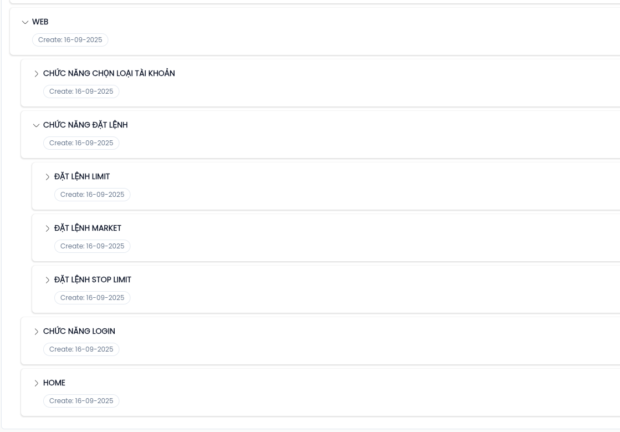Collapse the CHỨC NĂNG ĐẶT LỆNH chevron
Viewport: 620px width, 432px height.
[x=37, y=125]
